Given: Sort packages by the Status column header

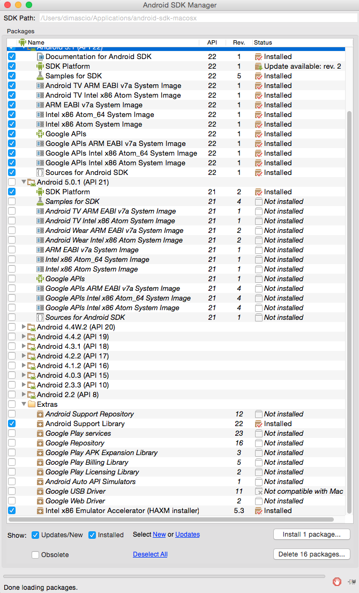Looking at the screenshot, I should 263,42.
